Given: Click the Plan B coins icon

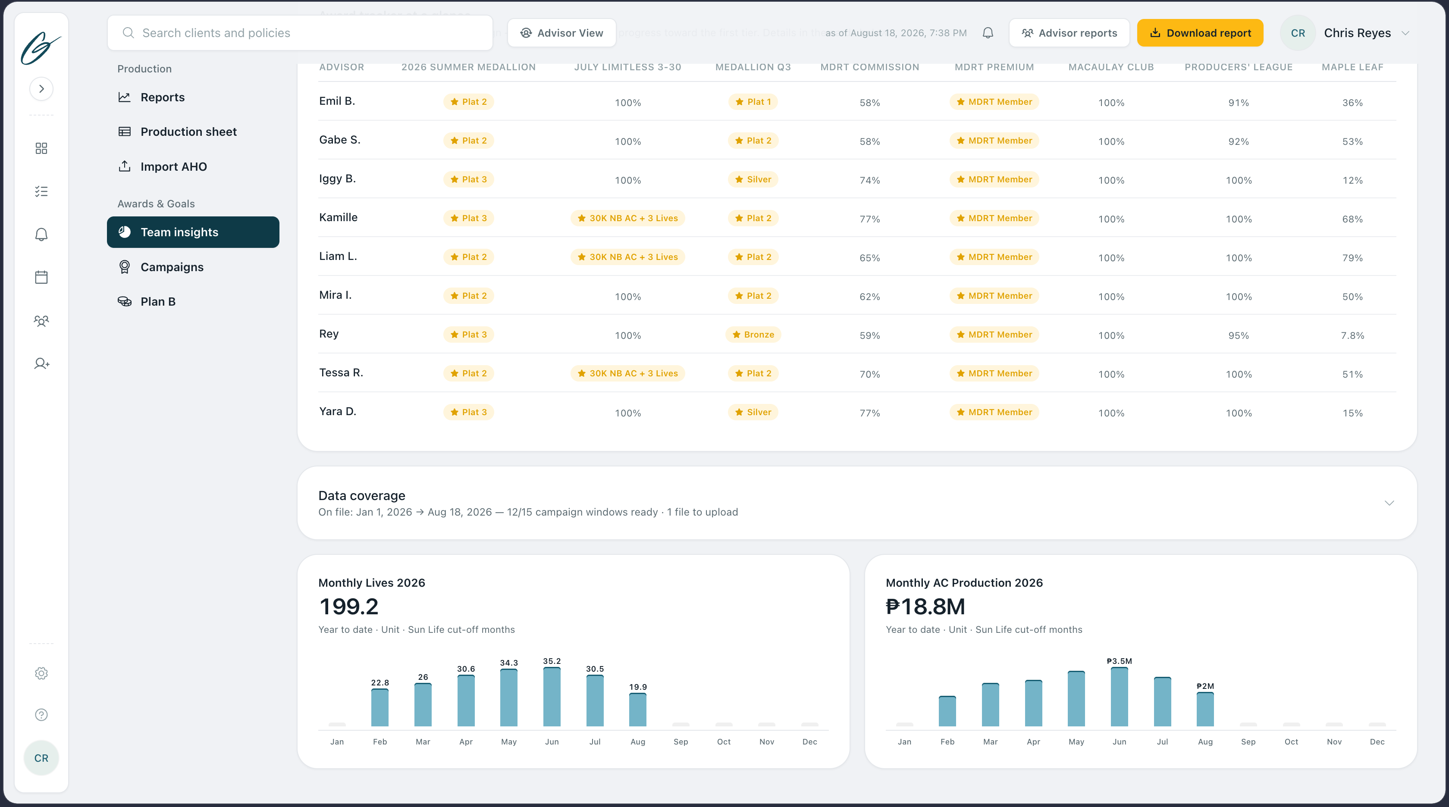Looking at the screenshot, I should point(124,301).
